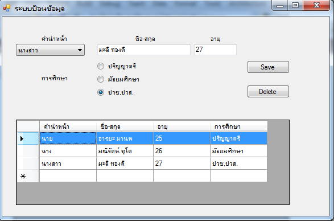334x221 pixels.
Task: Maximize the ระบบป้อนข้อมูล window
Action: [x=295, y=5]
